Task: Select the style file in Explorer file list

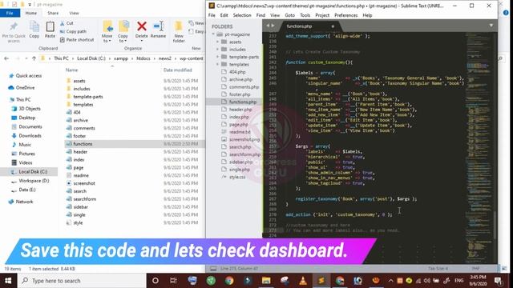Action: [x=78, y=222]
